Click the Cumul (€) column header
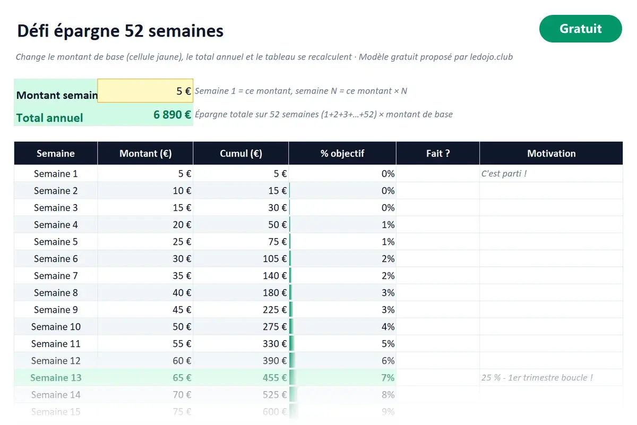 coord(241,154)
